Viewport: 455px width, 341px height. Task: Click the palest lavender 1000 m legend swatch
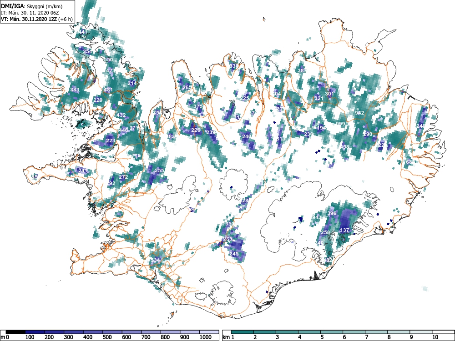[209, 332]
